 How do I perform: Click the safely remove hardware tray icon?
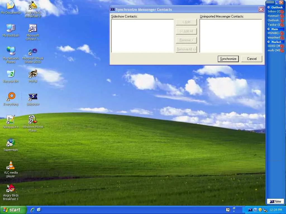tap(265, 210)
